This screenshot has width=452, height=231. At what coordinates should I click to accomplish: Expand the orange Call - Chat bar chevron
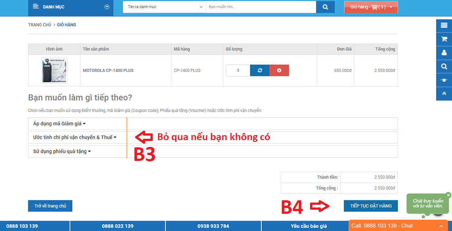441,226
